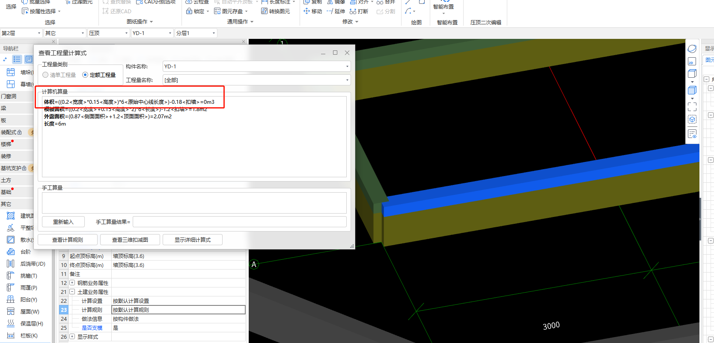The height and width of the screenshot is (343, 714).
Task: Switch navigation bar to list view icon
Action: (17, 59)
